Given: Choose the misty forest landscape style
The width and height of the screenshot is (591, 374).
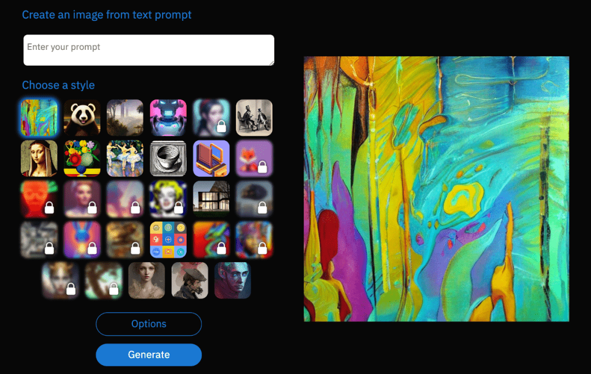Looking at the screenshot, I should (x=125, y=118).
